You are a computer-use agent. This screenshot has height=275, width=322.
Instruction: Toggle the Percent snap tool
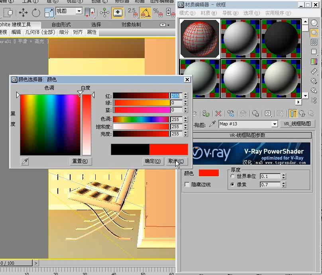click(x=158, y=13)
